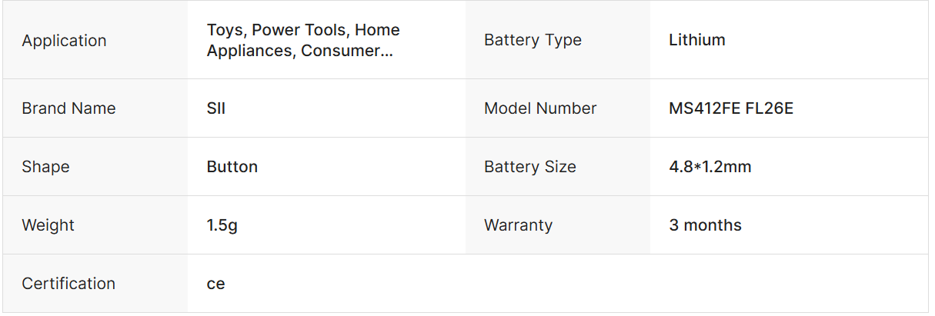Click the Battery Size label
Screen dimensions: 935x316
(x=529, y=167)
